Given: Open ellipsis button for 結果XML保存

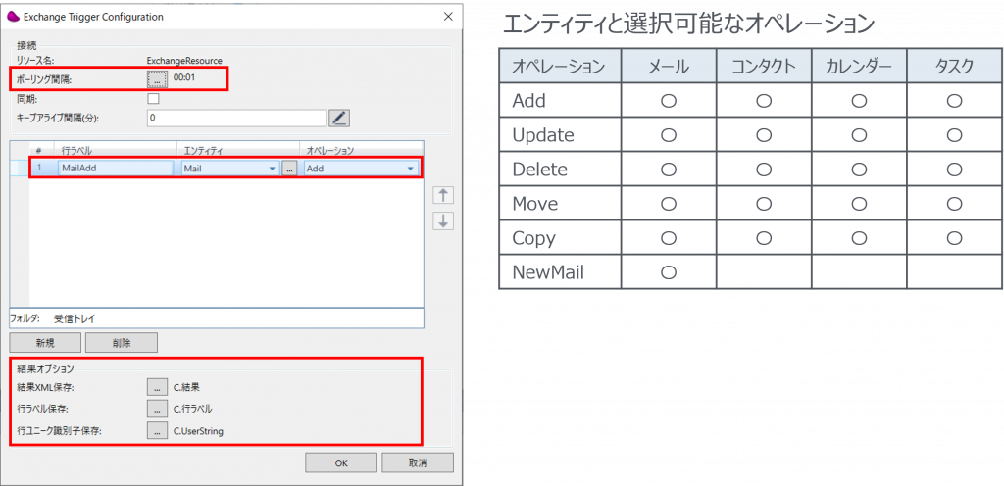Looking at the screenshot, I should (157, 387).
